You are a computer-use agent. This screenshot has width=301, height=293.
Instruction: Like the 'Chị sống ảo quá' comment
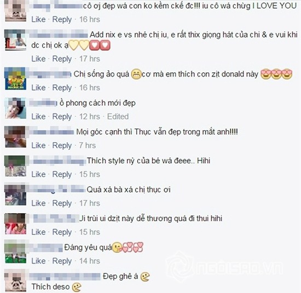point(39,88)
